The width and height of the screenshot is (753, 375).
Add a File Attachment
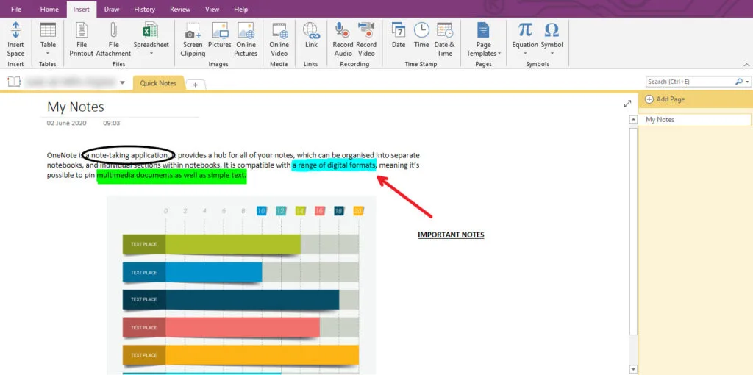(113, 40)
